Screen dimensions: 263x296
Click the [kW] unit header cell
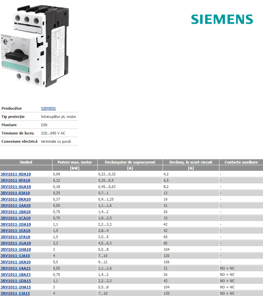click(75, 168)
